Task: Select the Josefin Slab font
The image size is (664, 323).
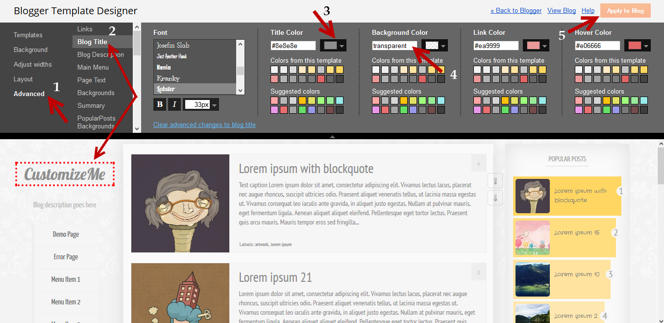Action: (x=195, y=45)
